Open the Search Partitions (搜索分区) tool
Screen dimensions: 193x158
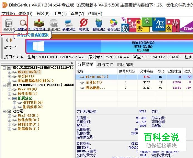(x=24, y=25)
